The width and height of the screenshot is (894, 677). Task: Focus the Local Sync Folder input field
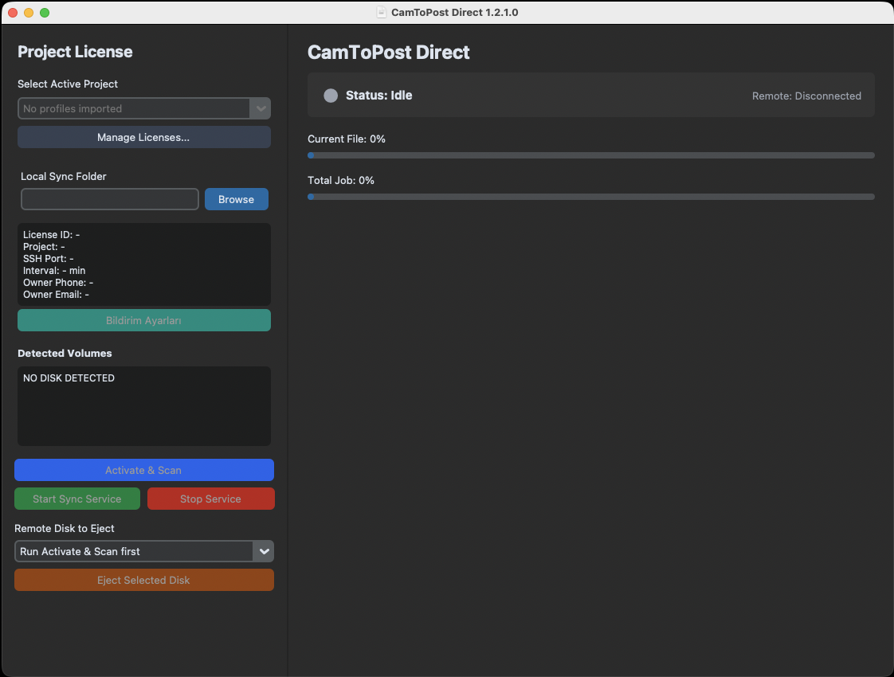[109, 199]
